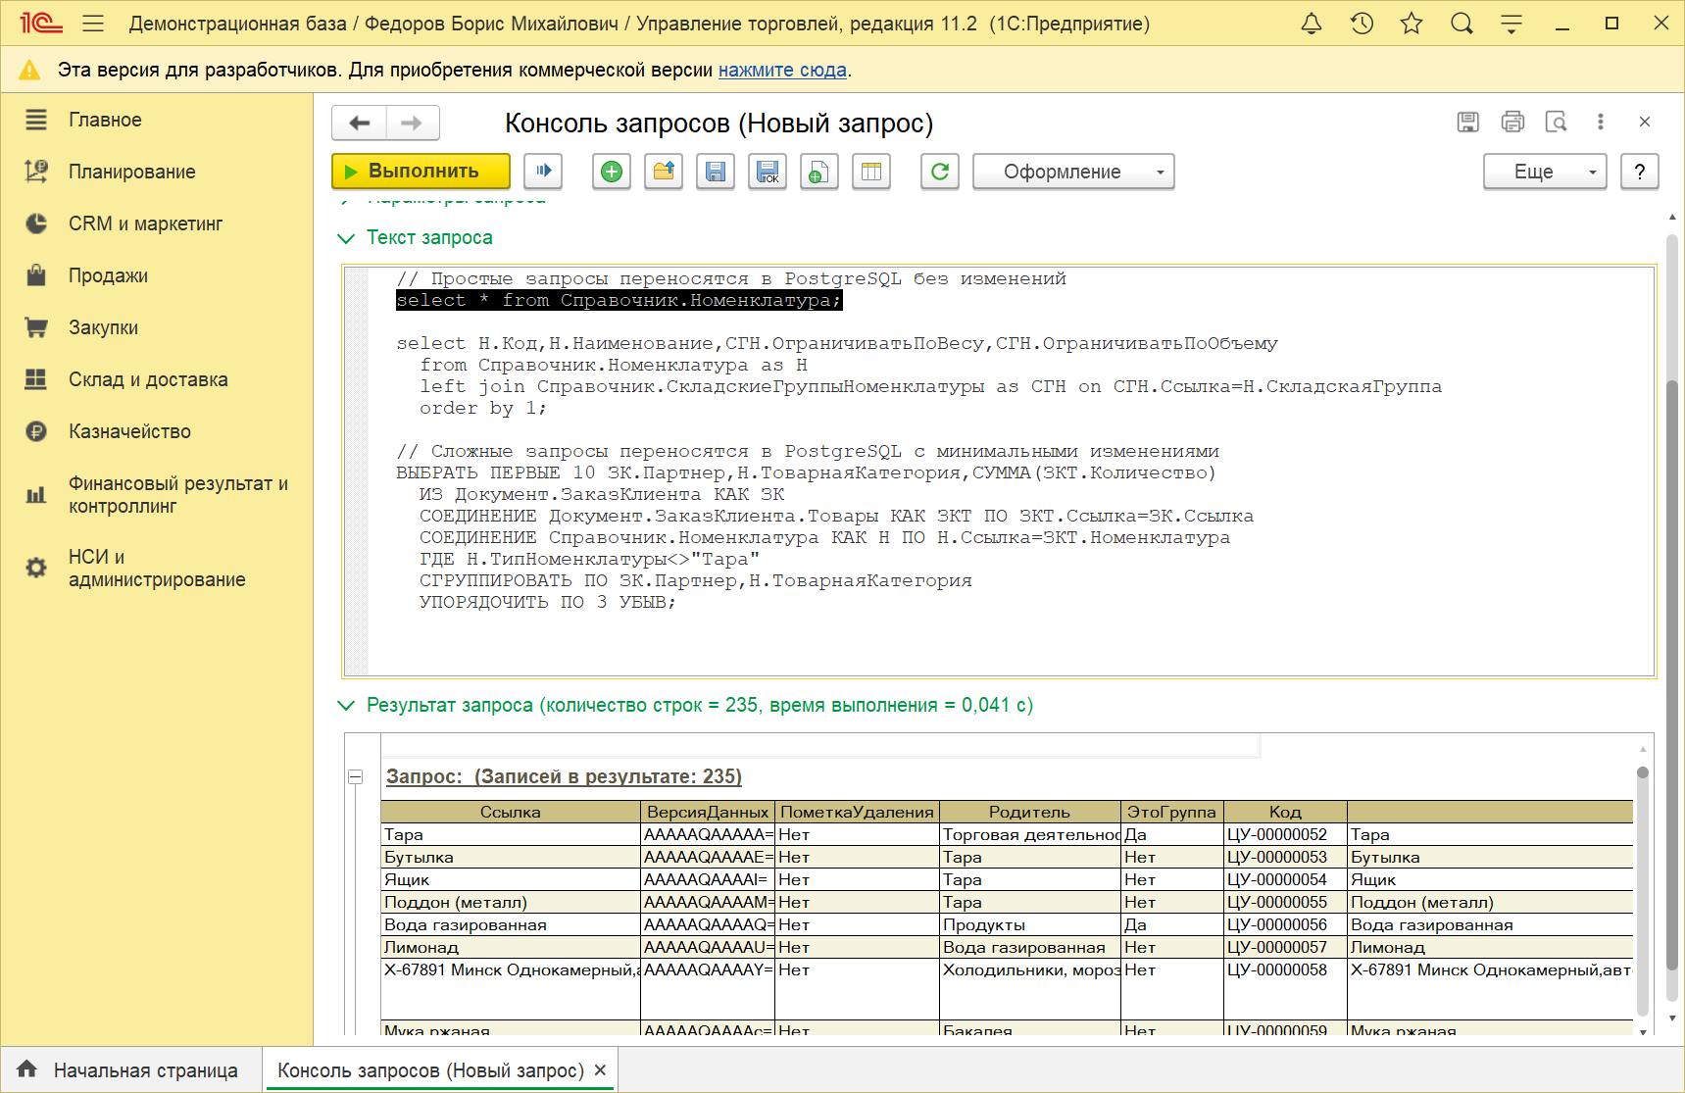Viewport: 1685px width, 1093px height.
Task: Follow the нажмите сюда link
Action: tap(781, 70)
